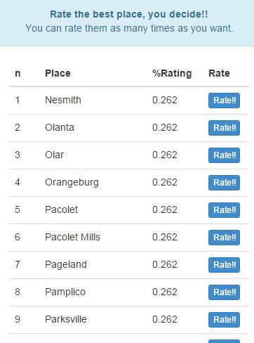Viewport: 254px width, 343px height.
Task: Click the Parksville place name
Action: [x=66, y=319]
